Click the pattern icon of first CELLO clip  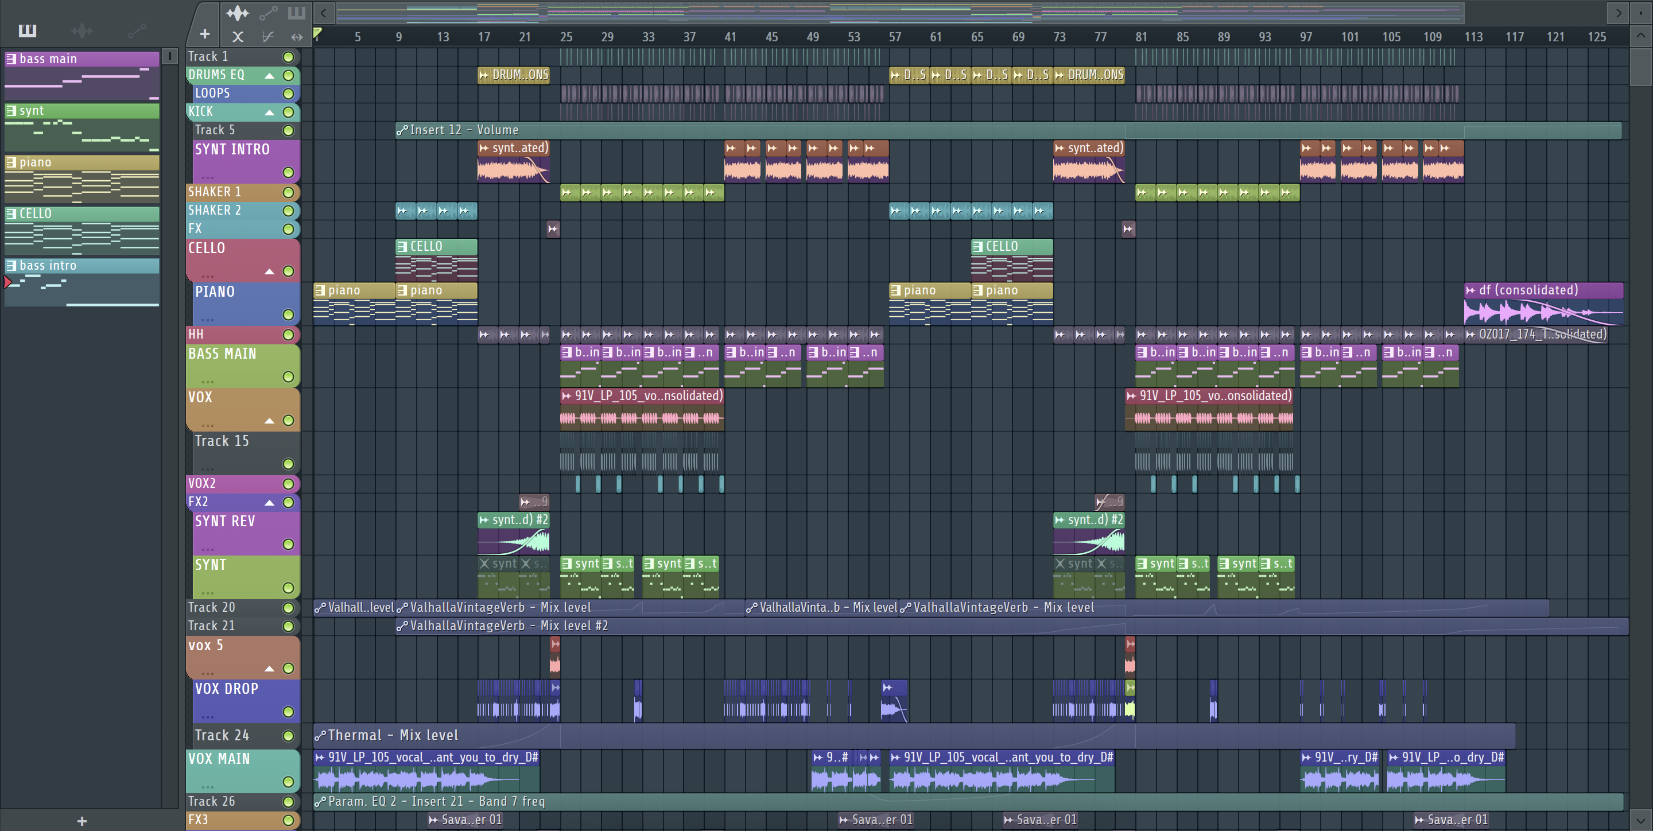click(402, 246)
